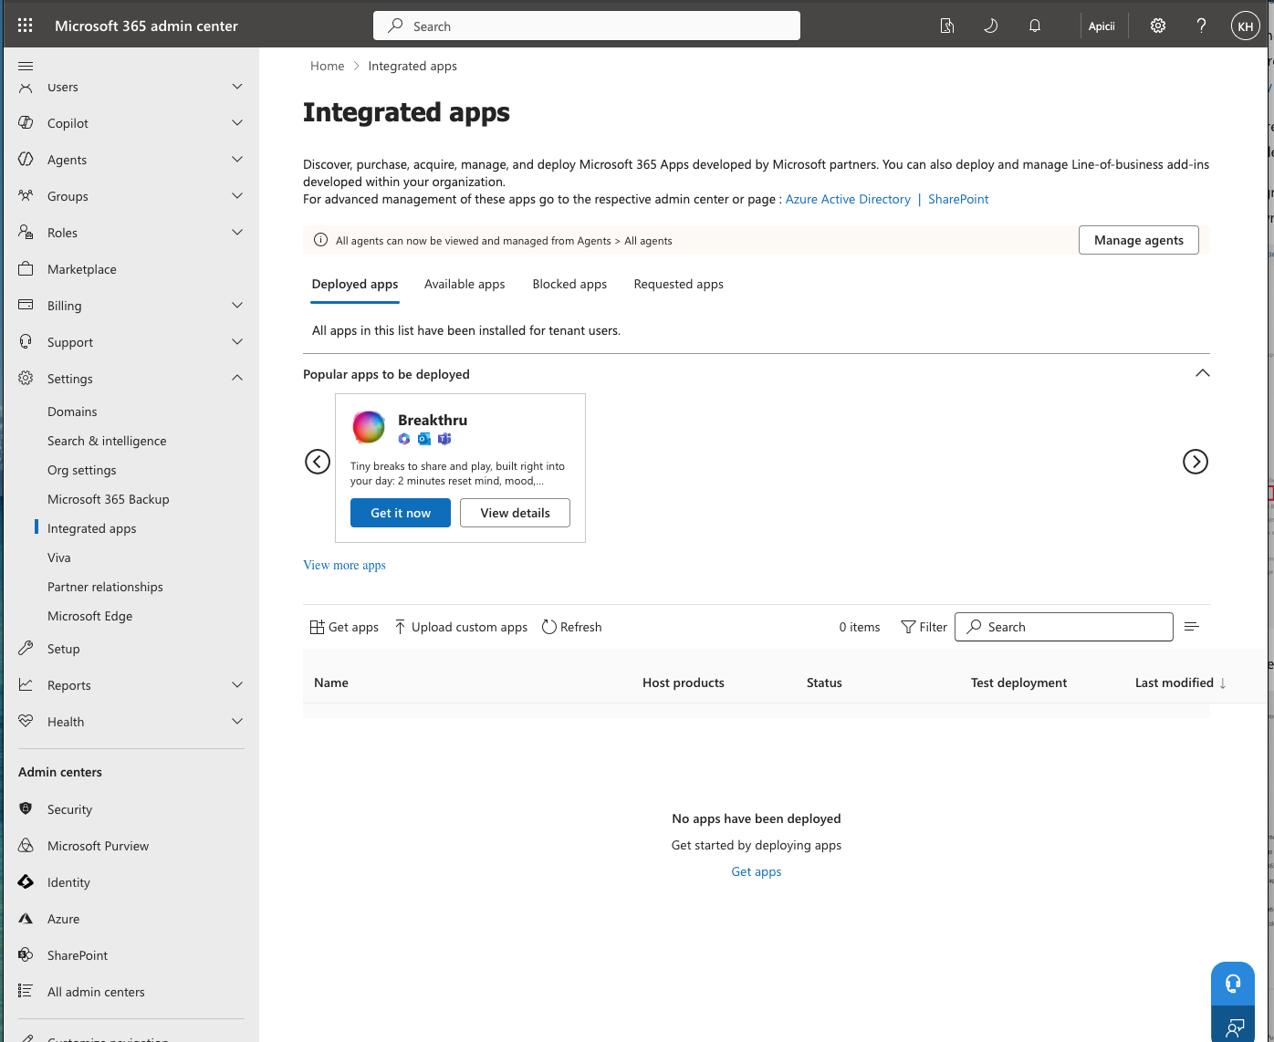The image size is (1274, 1042).
Task: Open the SharePoint link in description
Action: (958, 199)
